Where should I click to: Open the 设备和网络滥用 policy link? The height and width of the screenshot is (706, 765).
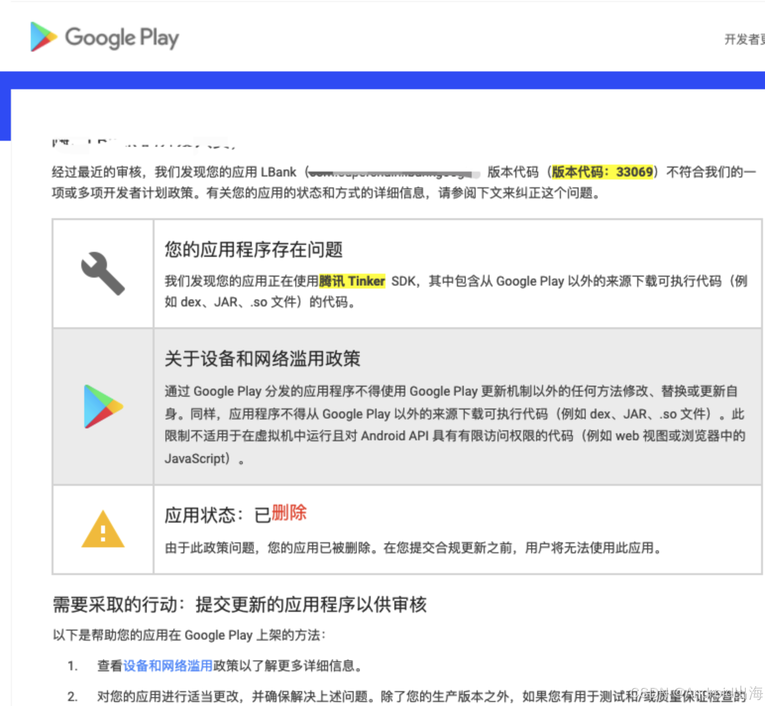point(168,665)
